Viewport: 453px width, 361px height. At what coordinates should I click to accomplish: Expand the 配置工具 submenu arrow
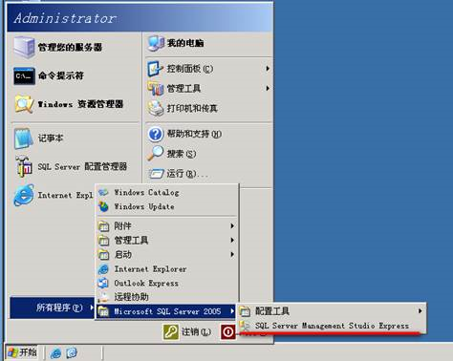[421, 311]
